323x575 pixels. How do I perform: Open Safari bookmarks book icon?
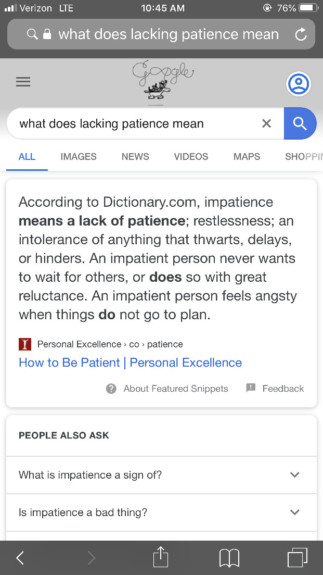pos(229,558)
